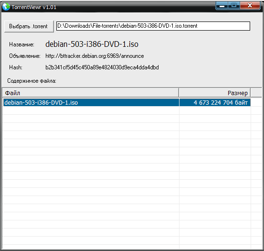
Task: Click the 'Hash:' label
Action: [16, 67]
